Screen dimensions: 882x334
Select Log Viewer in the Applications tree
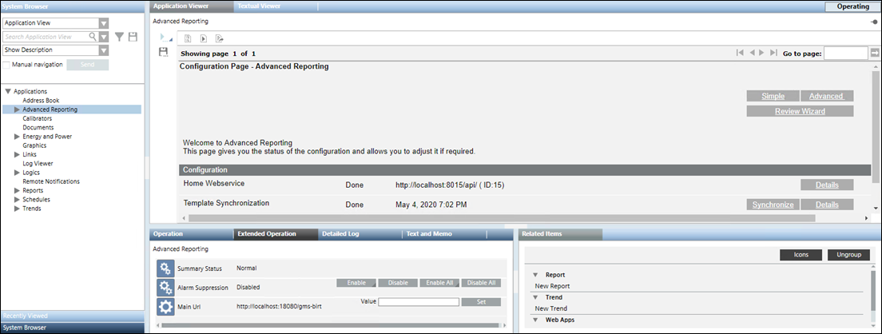click(x=38, y=163)
